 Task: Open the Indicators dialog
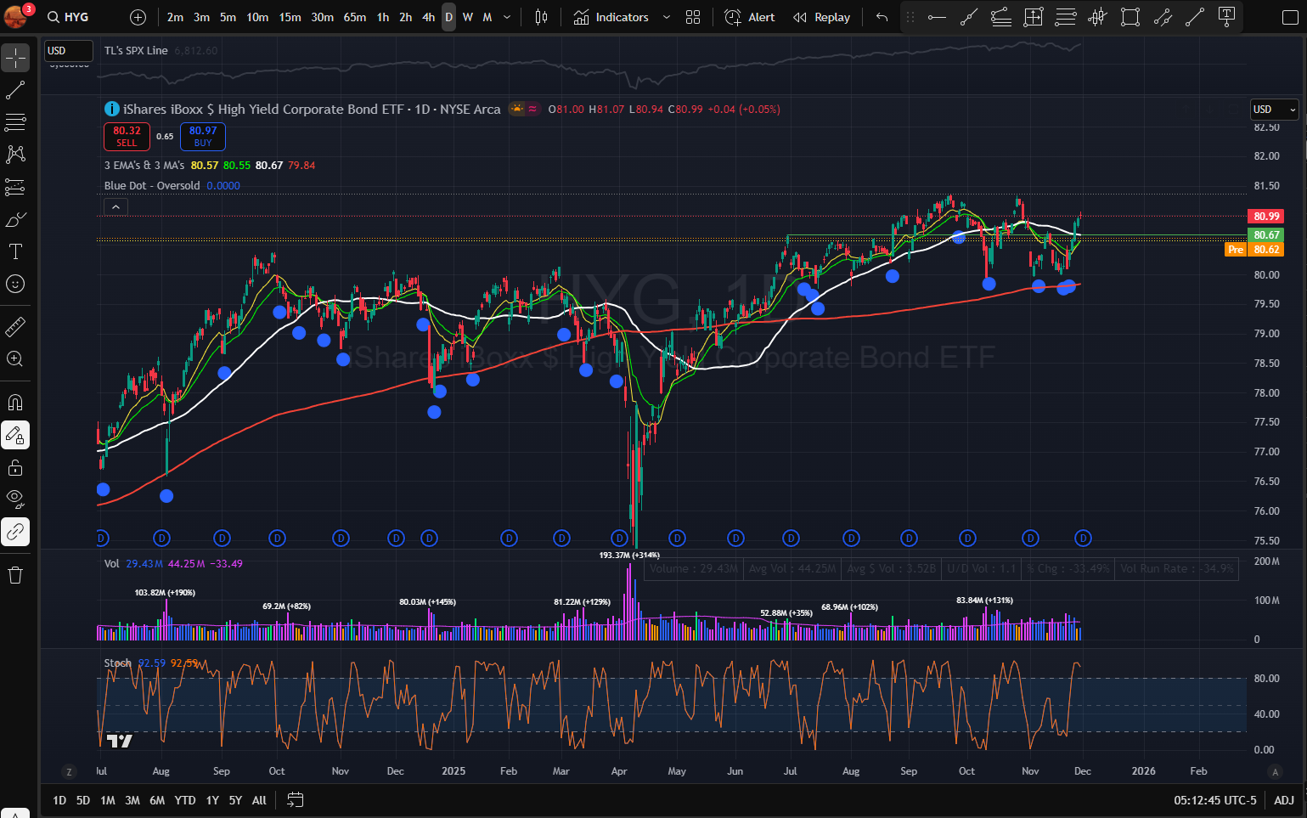click(611, 17)
